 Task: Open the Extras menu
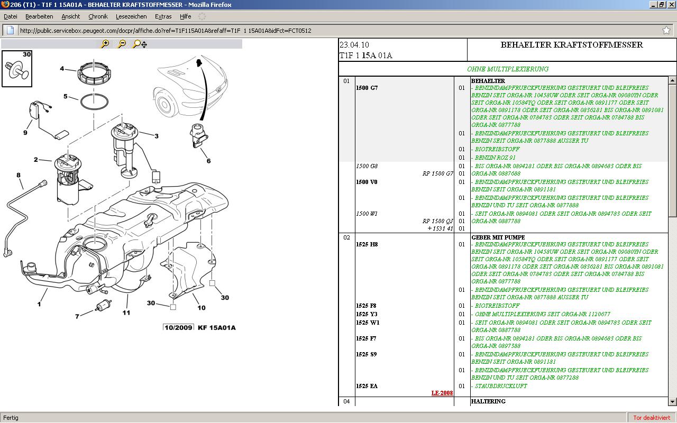pos(163,16)
